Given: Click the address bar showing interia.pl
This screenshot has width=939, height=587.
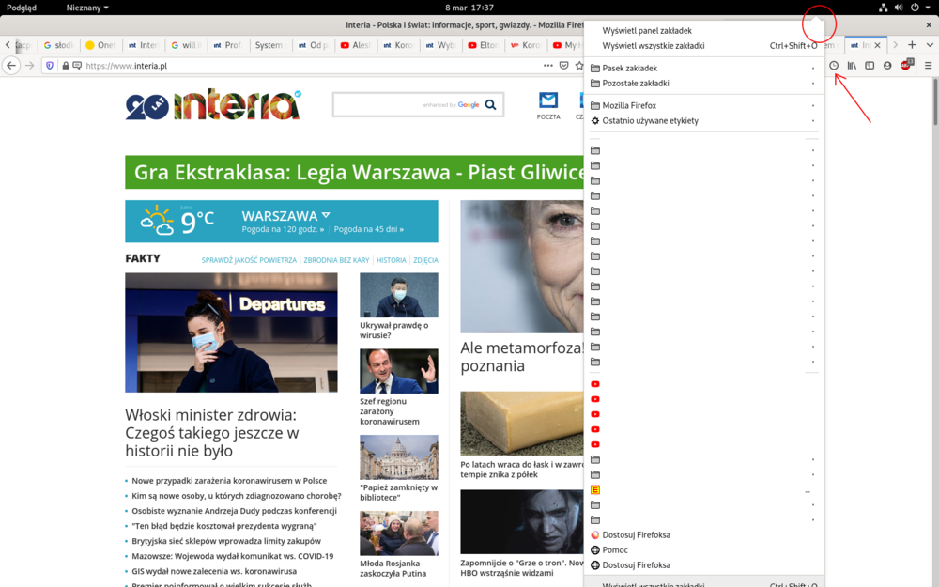Looking at the screenshot, I should tap(312, 66).
